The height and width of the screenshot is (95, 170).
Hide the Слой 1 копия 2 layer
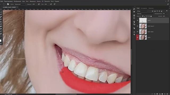coord(138,26)
